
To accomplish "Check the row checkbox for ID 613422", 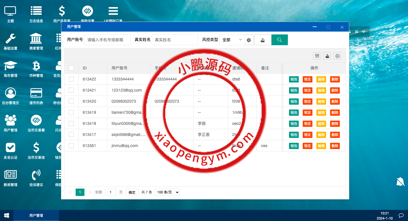I will coord(71,79).
